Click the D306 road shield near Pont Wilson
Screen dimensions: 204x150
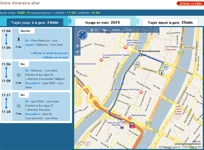point(181,53)
